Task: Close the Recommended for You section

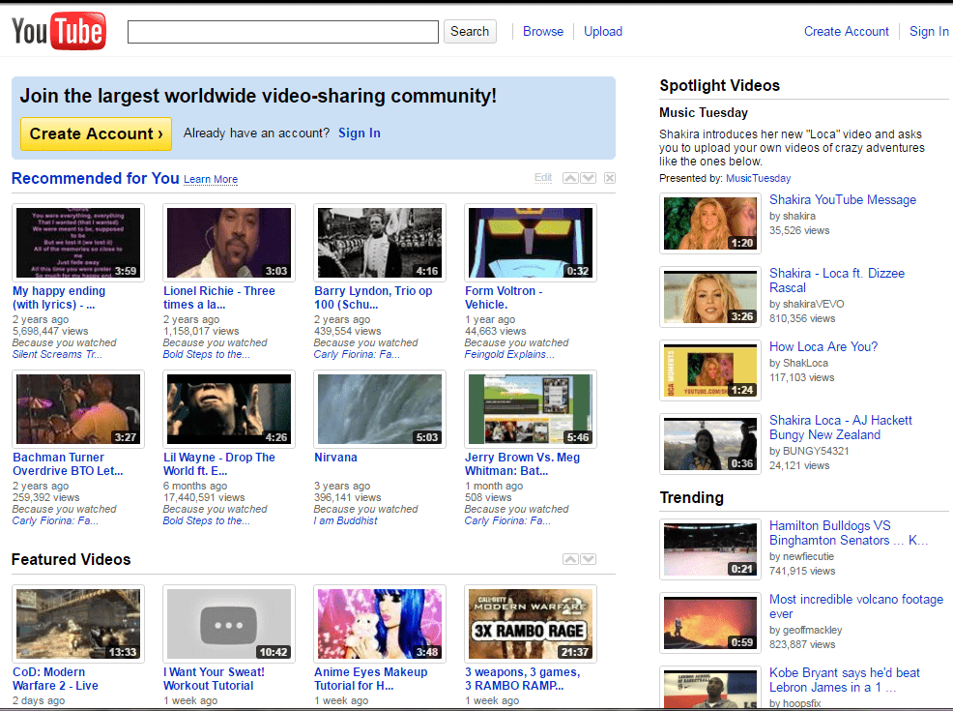Action: 610,178
